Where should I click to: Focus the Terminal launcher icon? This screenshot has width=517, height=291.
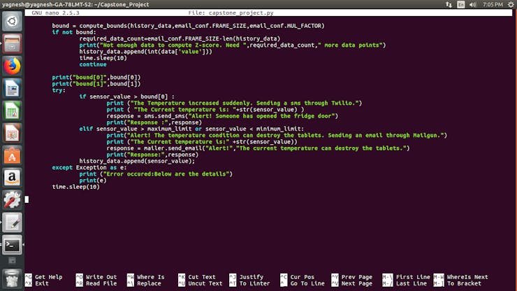tap(12, 245)
